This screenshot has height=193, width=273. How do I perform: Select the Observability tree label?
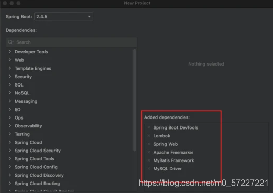(28, 126)
